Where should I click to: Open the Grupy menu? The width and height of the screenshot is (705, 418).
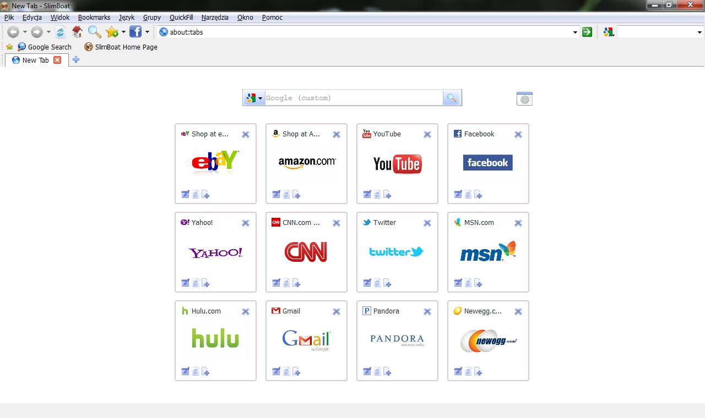tap(152, 18)
